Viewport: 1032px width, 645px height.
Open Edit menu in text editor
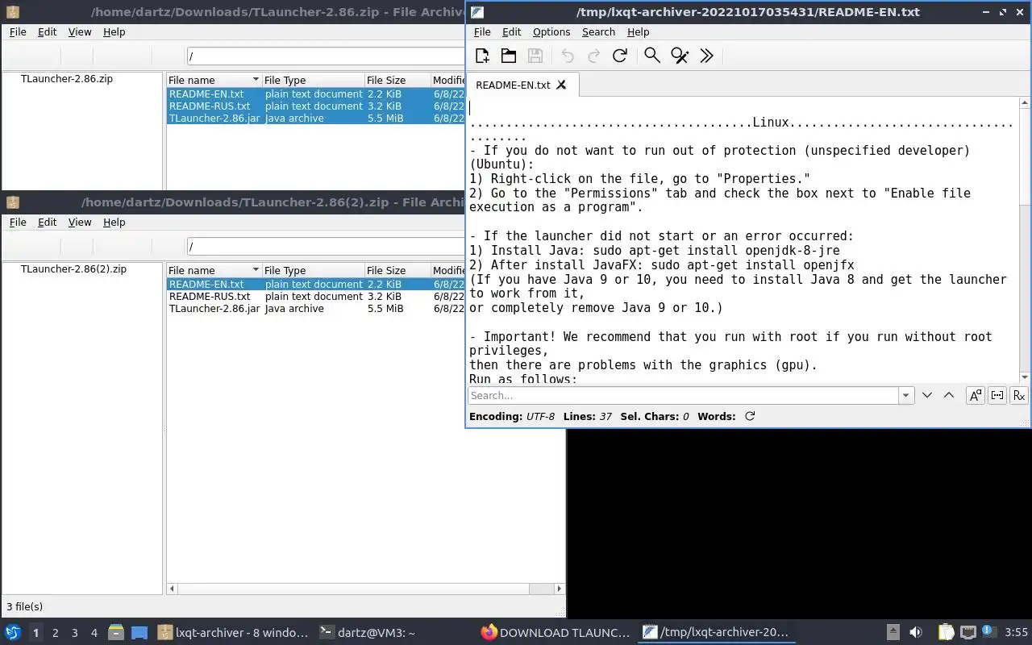point(512,32)
